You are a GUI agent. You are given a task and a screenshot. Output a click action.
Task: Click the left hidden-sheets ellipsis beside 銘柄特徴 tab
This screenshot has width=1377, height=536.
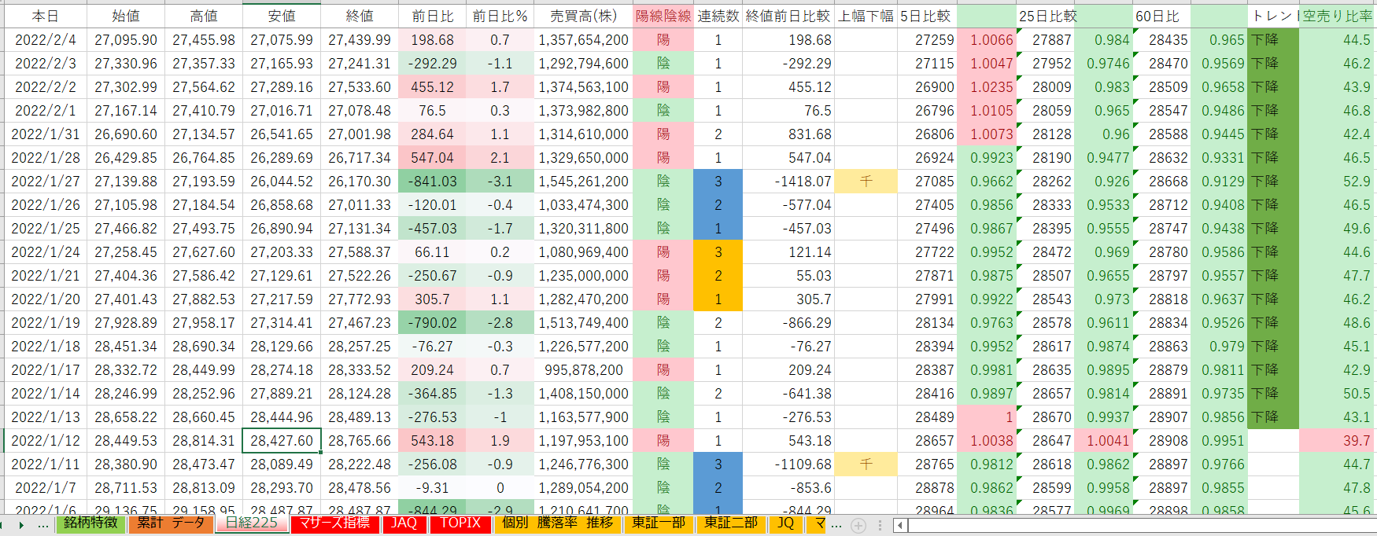click(x=42, y=525)
